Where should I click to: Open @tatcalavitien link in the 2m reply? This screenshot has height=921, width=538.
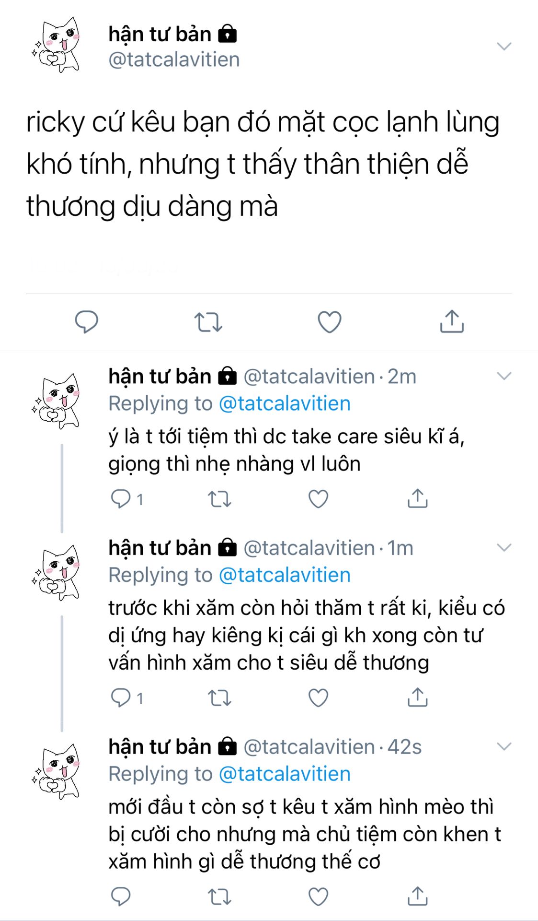pos(285,403)
